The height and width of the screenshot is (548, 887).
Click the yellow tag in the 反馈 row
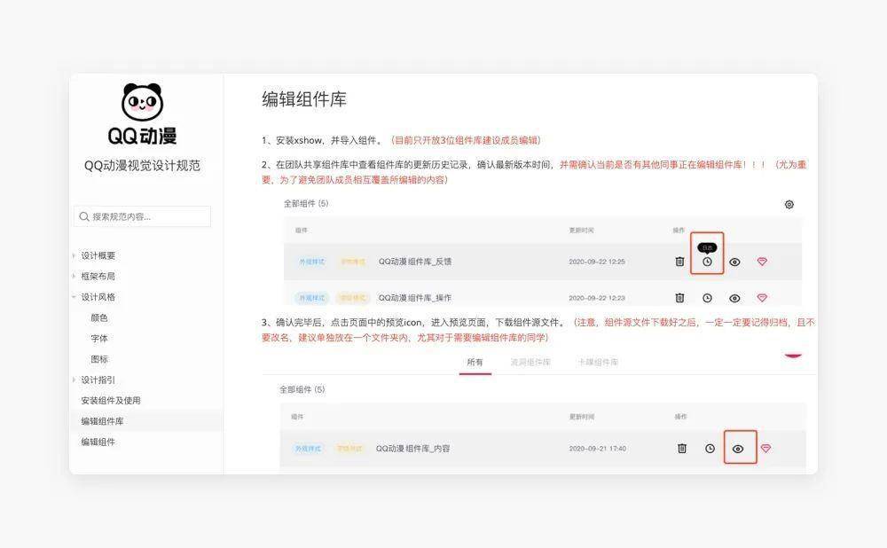pos(352,262)
